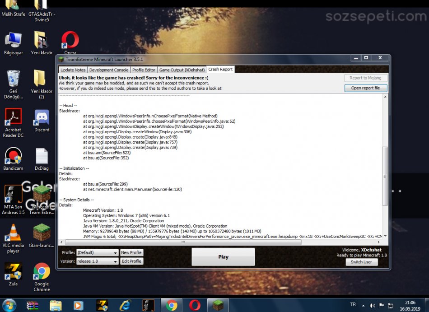
Task: Click the vertical scrollbar up arrow
Action: coord(385,97)
